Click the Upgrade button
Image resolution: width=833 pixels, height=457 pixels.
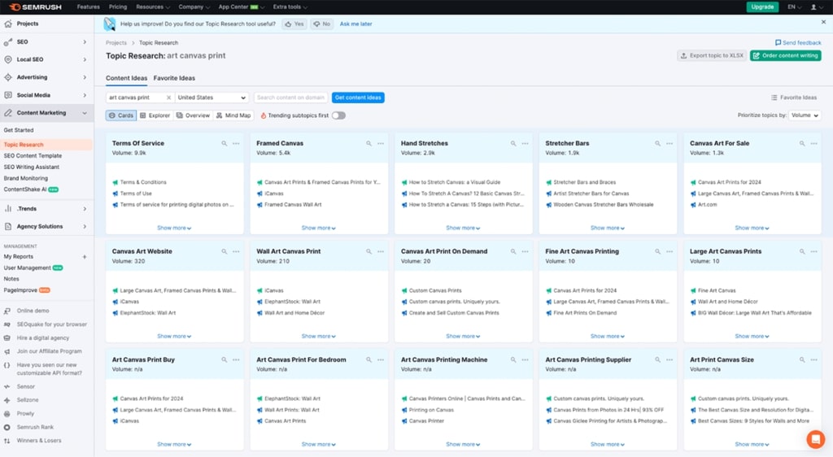[x=762, y=7]
